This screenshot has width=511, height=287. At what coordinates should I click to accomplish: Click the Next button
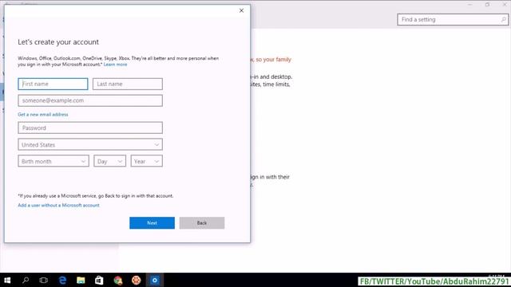[x=152, y=223]
